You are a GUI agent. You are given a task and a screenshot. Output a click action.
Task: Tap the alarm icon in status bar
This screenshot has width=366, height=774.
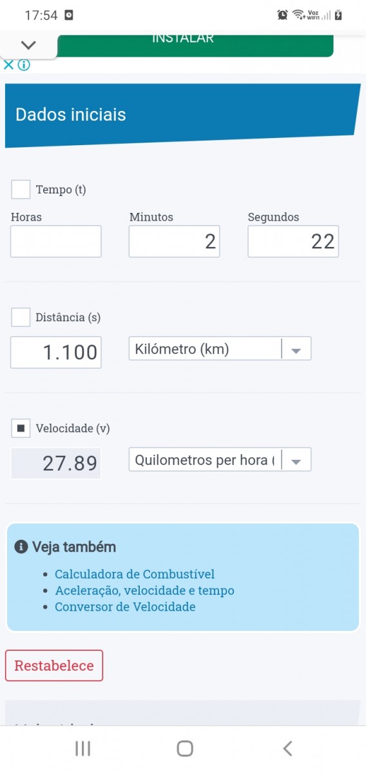(282, 15)
